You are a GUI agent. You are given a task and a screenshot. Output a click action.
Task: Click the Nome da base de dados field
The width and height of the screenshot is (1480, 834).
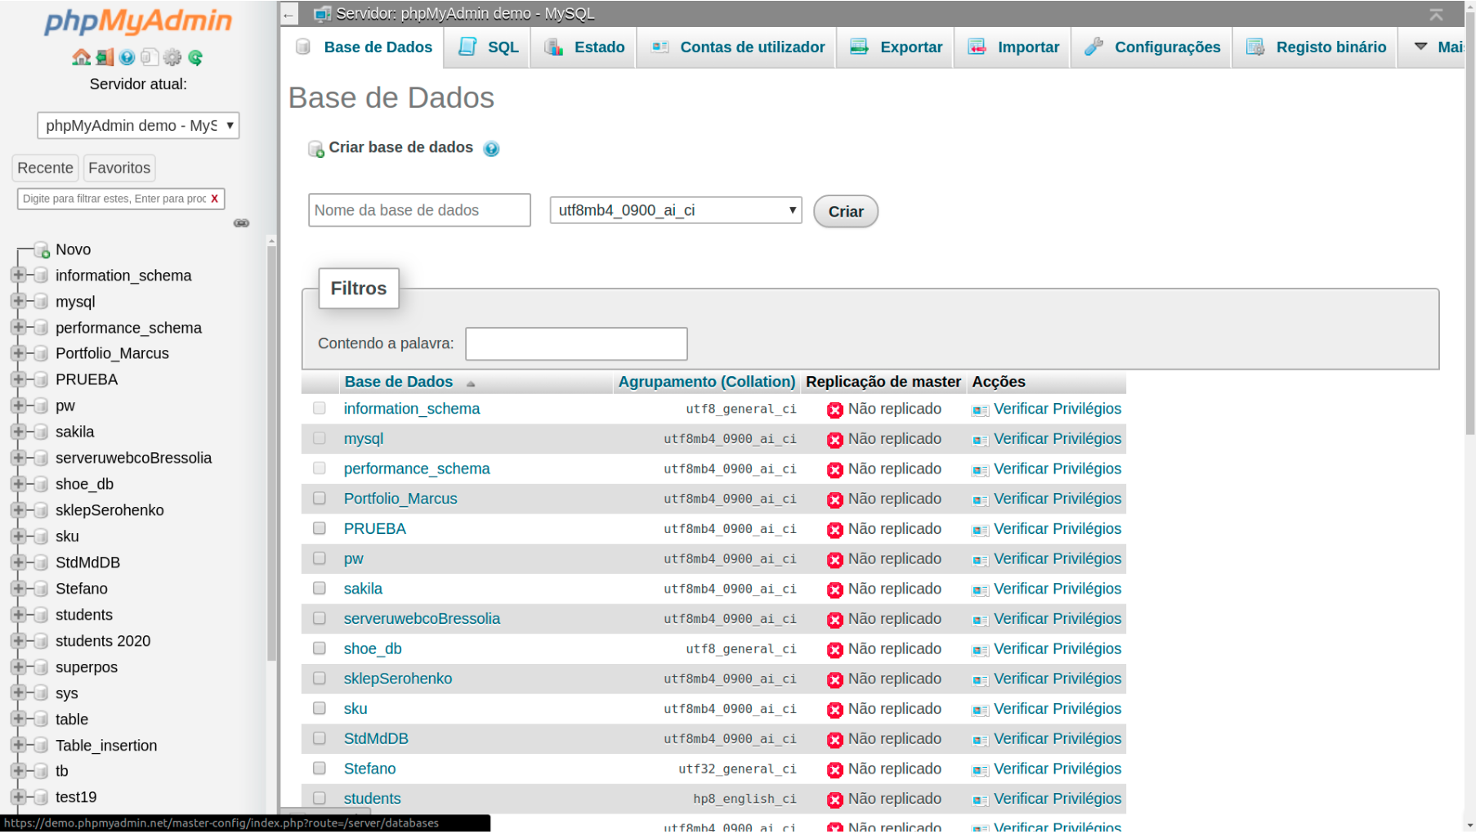click(419, 211)
